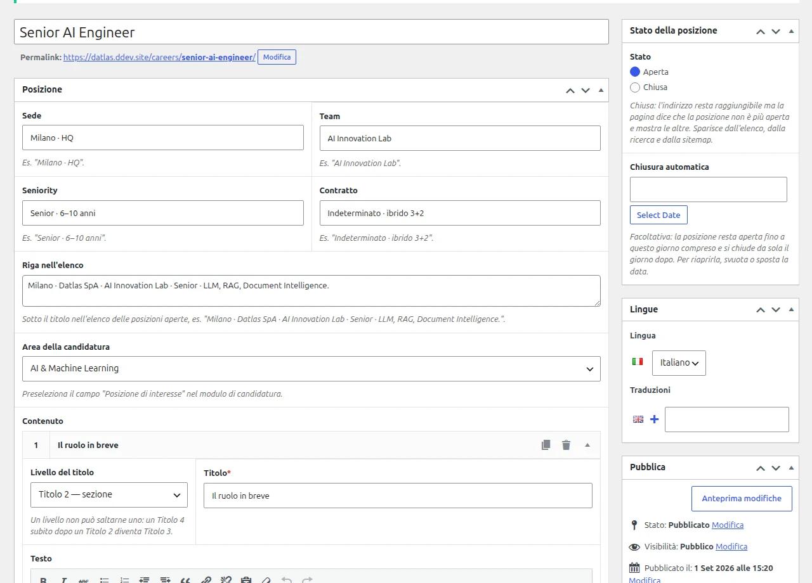Move the Lingue panel up
Viewport: 812px width, 583px height.
760,309
